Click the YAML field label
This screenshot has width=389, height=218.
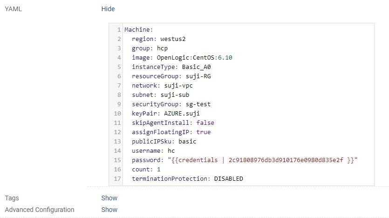(x=13, y=9)
